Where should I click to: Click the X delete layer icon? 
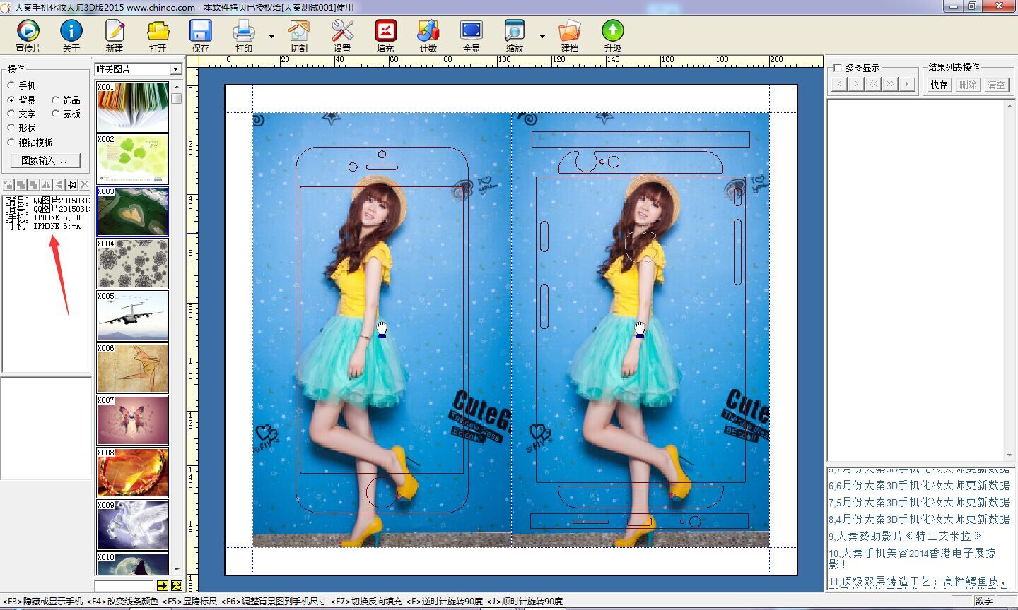[85, 185]
